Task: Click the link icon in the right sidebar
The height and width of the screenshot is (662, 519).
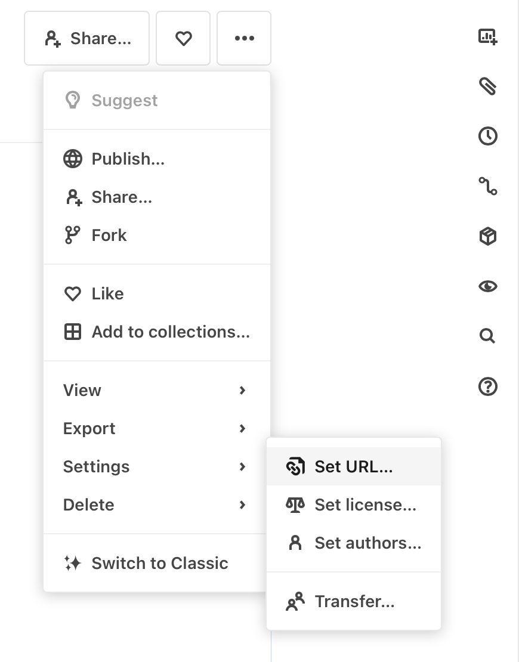Action: tap(487, 186)
